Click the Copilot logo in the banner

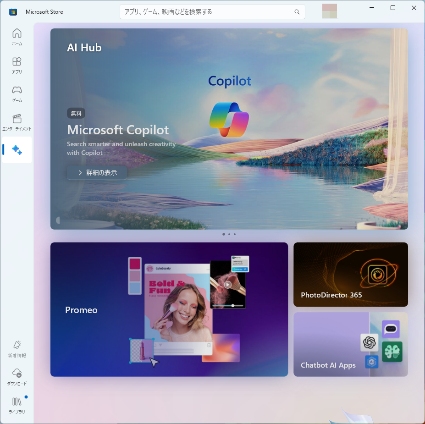pyautogui.click(x=229, y=120)
